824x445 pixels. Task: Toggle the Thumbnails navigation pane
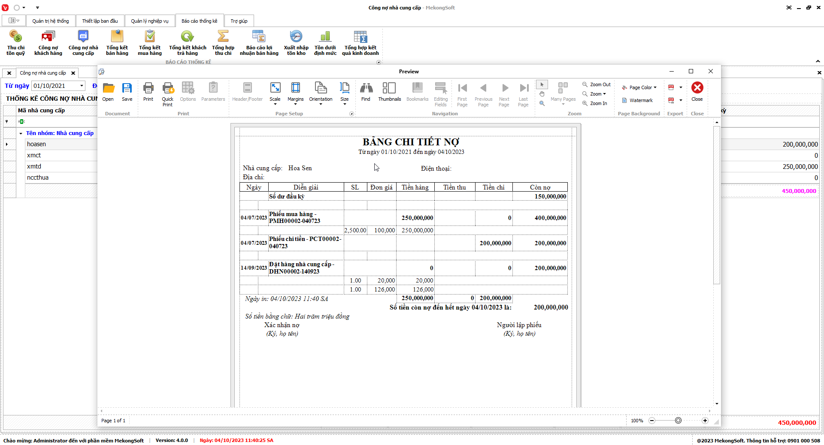[x=390, y=92]
